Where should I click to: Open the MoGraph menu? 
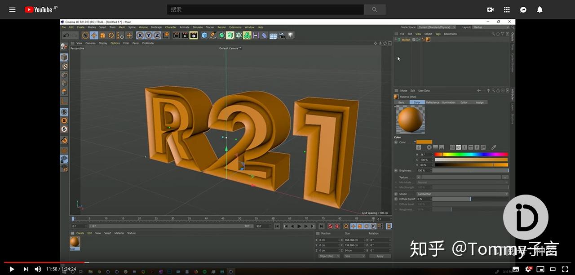coord(156,27)
